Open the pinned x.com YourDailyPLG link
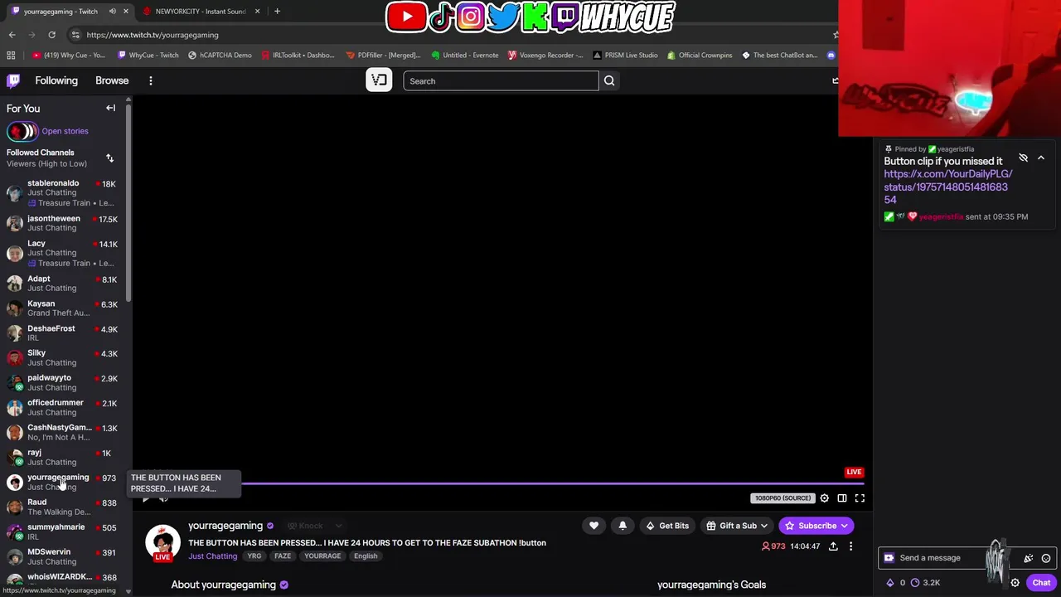Image resolution: width=1061 pixels, height=597 pixels. [947, 187]
